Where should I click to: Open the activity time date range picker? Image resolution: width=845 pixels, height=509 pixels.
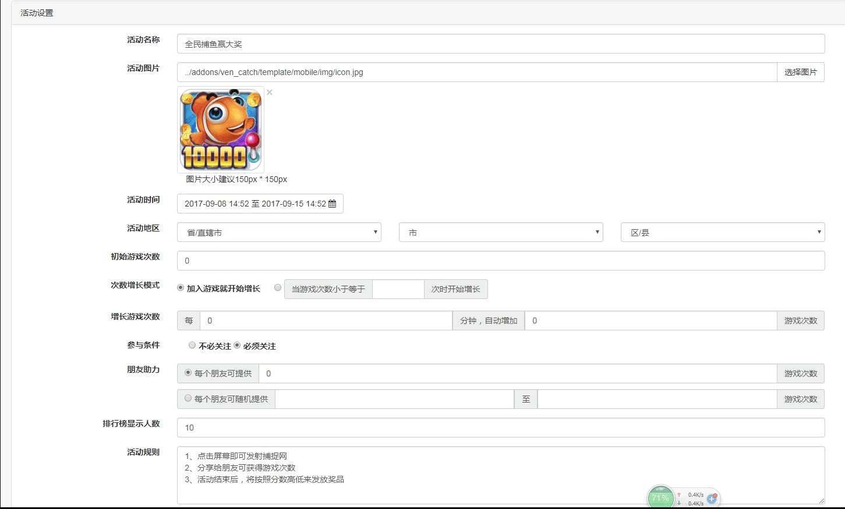click(x=255, y=204)
